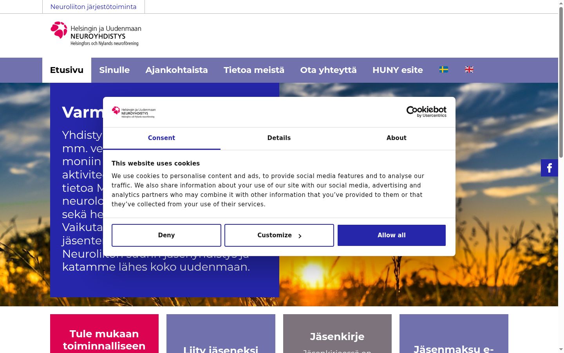This screenshot has width=564, height=353.
Task: Open the Facebook side button
Action: click(550, 168)
